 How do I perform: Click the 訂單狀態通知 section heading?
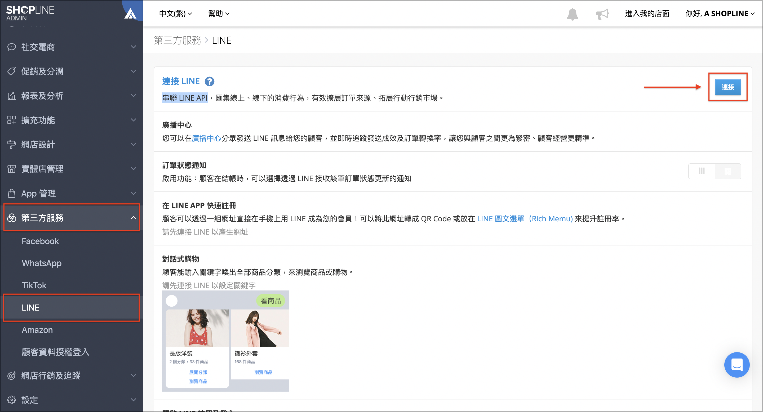tap(184, 165)
